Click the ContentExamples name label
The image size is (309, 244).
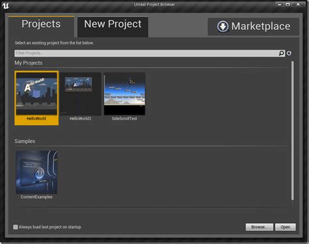(37, 197)
